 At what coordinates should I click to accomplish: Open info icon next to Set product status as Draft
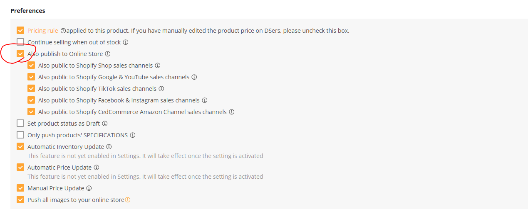pos(105,124)
